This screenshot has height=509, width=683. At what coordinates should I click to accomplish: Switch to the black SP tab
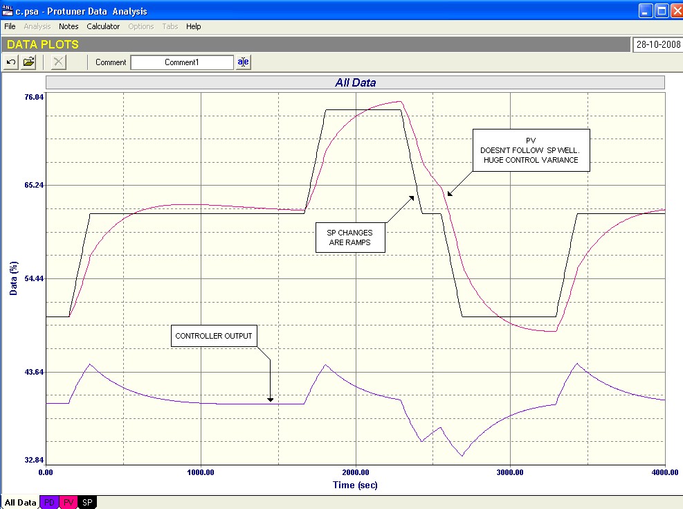[x=87, y=502]
